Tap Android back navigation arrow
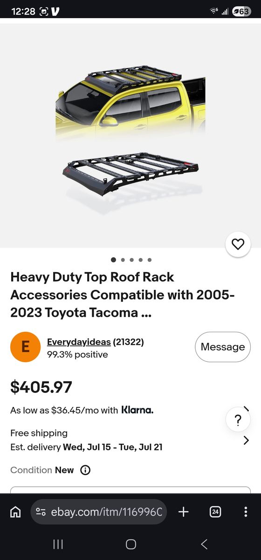 point(204,544)
